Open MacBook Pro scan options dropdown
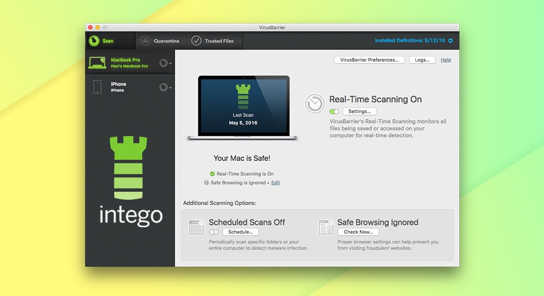Viewport: 544px width, 296px height. click(165, 63)
